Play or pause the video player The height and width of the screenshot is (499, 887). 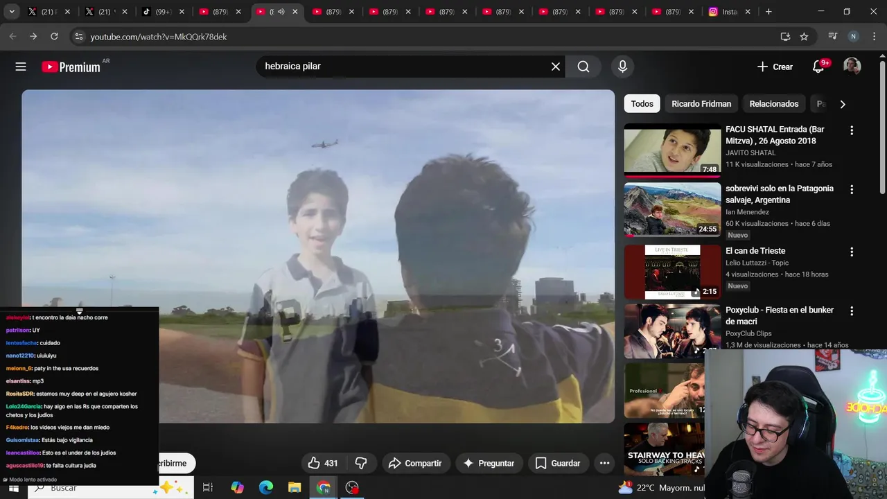coord(318,256)
